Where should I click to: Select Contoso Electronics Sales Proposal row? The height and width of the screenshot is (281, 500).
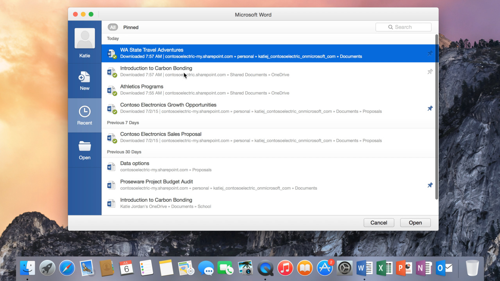click(268, 138)
